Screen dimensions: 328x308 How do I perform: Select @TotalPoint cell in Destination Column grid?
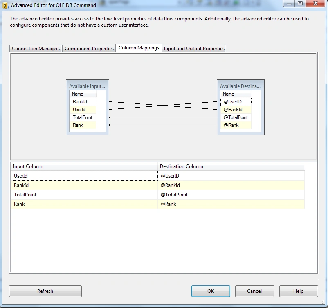point(231,195)
